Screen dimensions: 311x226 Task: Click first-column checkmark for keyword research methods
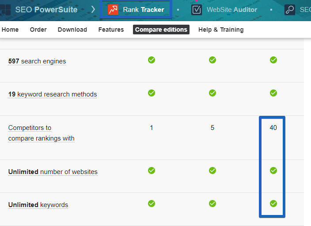[152, 93]
